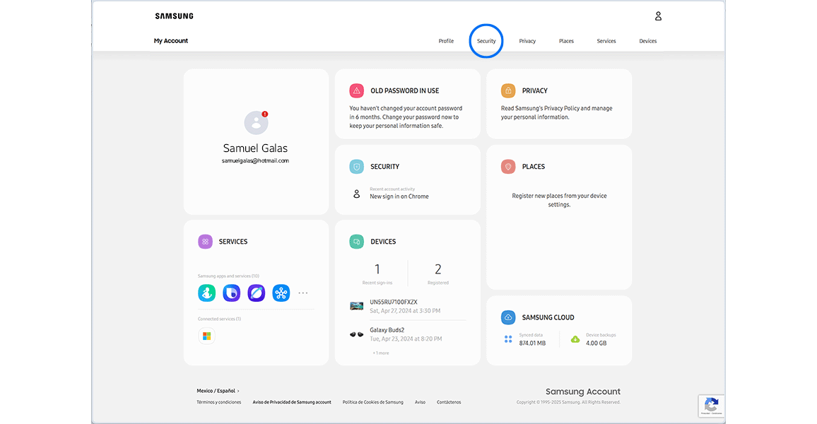Click the Old Password In Use alert icon
This screenshot has width=817, height=424.
pyautogui.click(x=356, y=90)
